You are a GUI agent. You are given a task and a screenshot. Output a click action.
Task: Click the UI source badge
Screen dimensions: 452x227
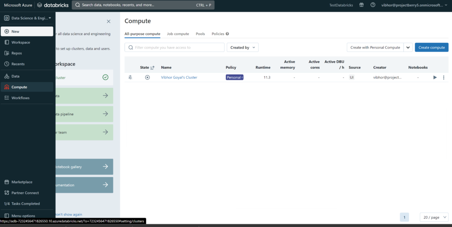(x=352, y=78)
